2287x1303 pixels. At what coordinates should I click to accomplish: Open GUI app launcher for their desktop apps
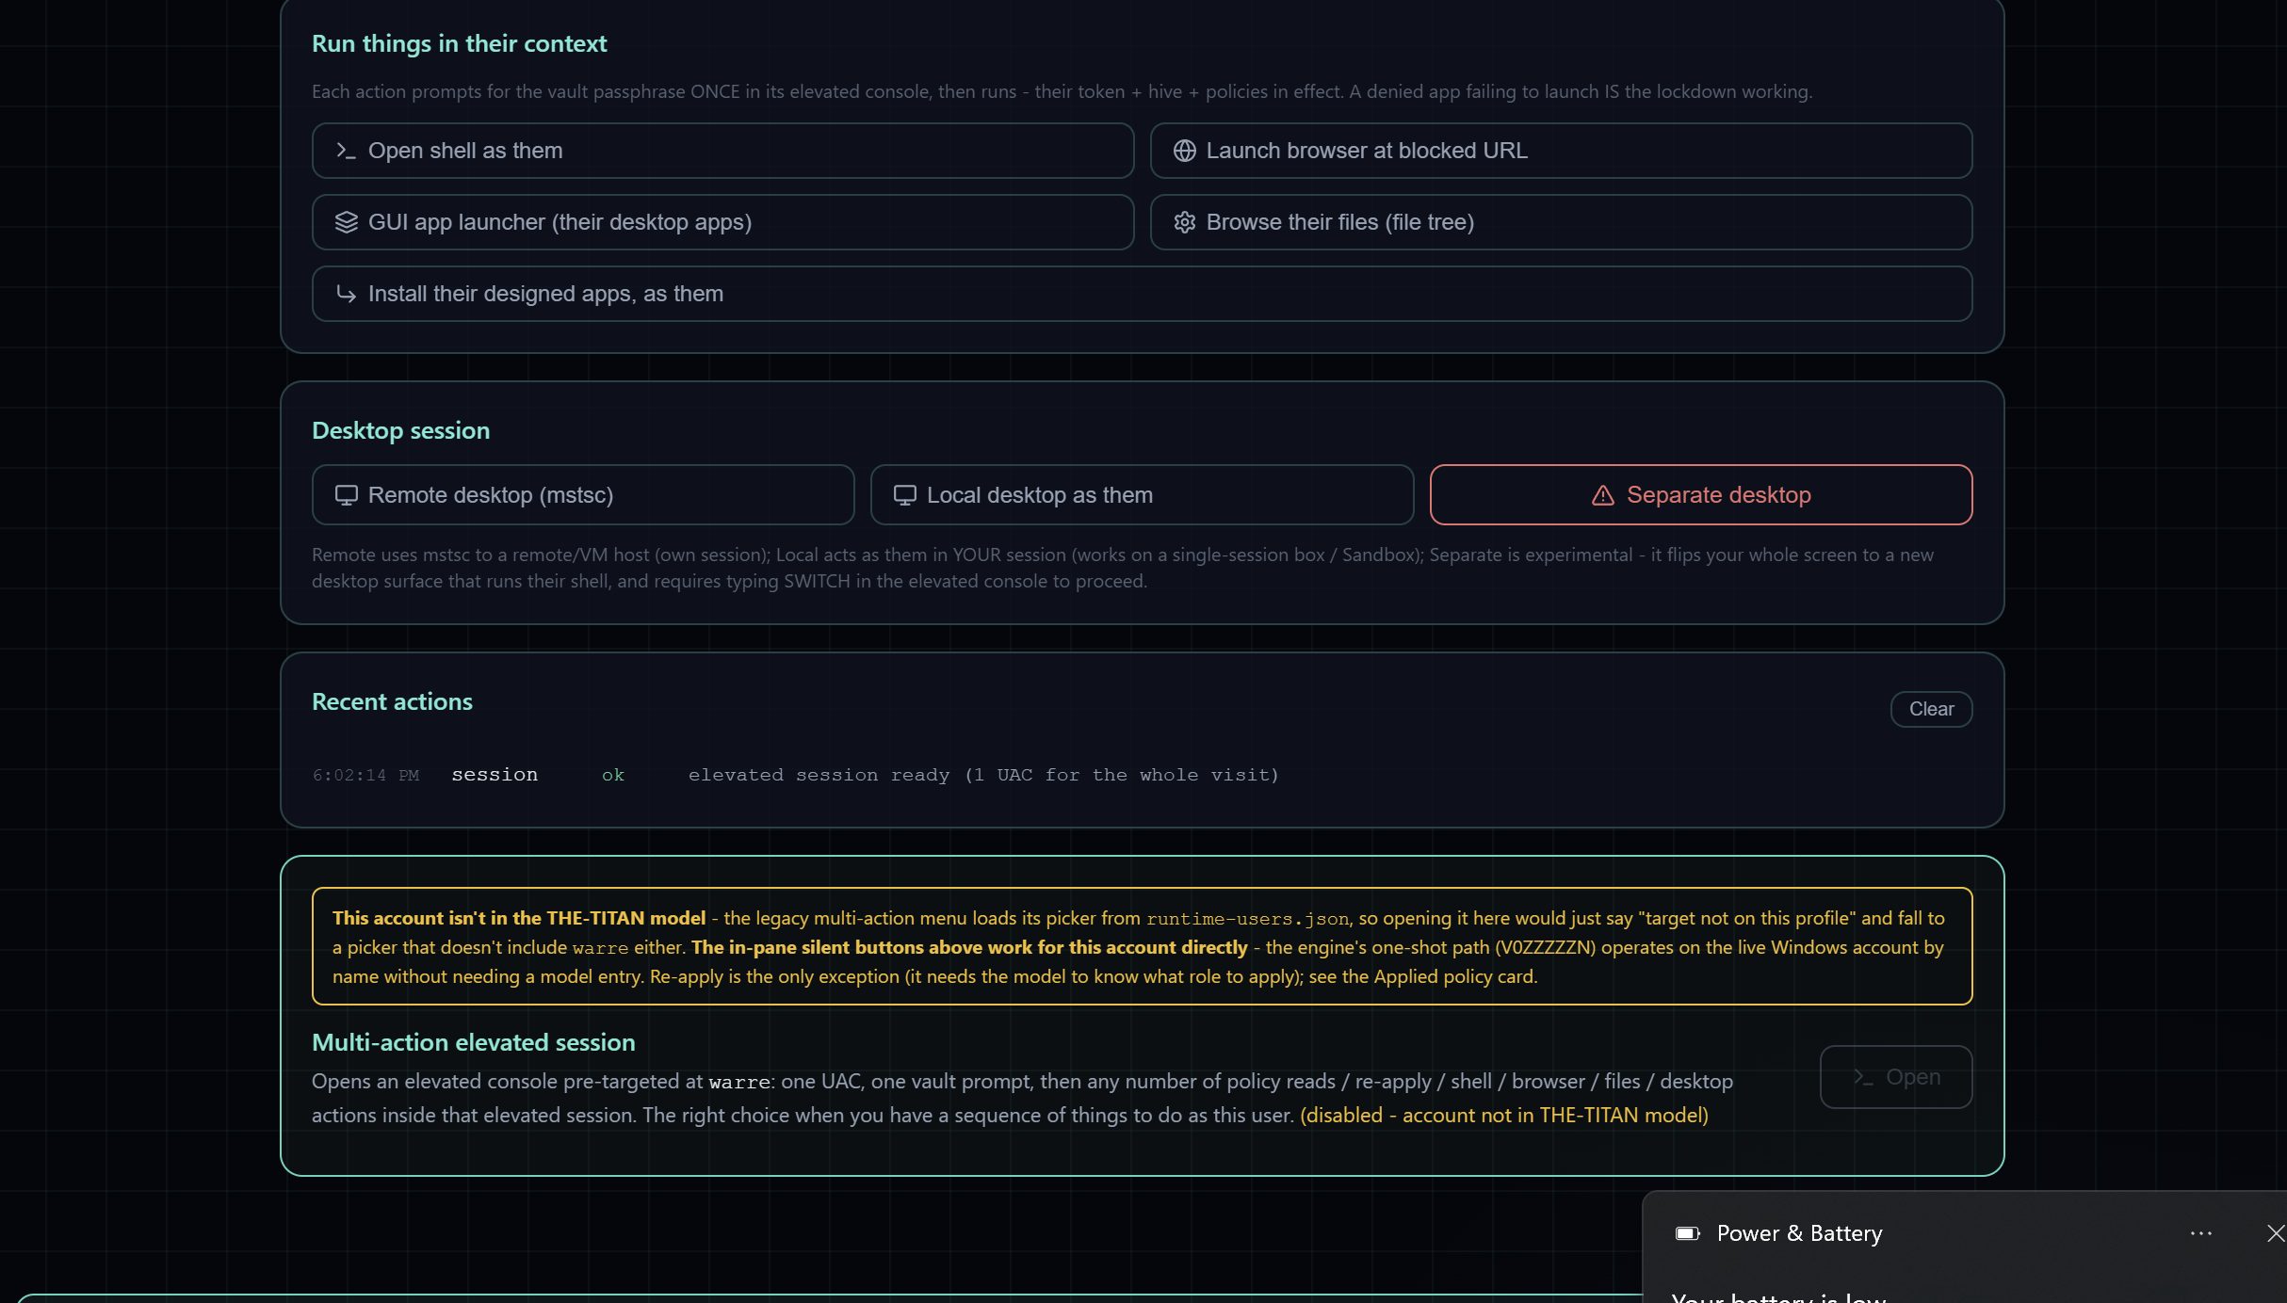pyautogui.click(x=722, y=222)
